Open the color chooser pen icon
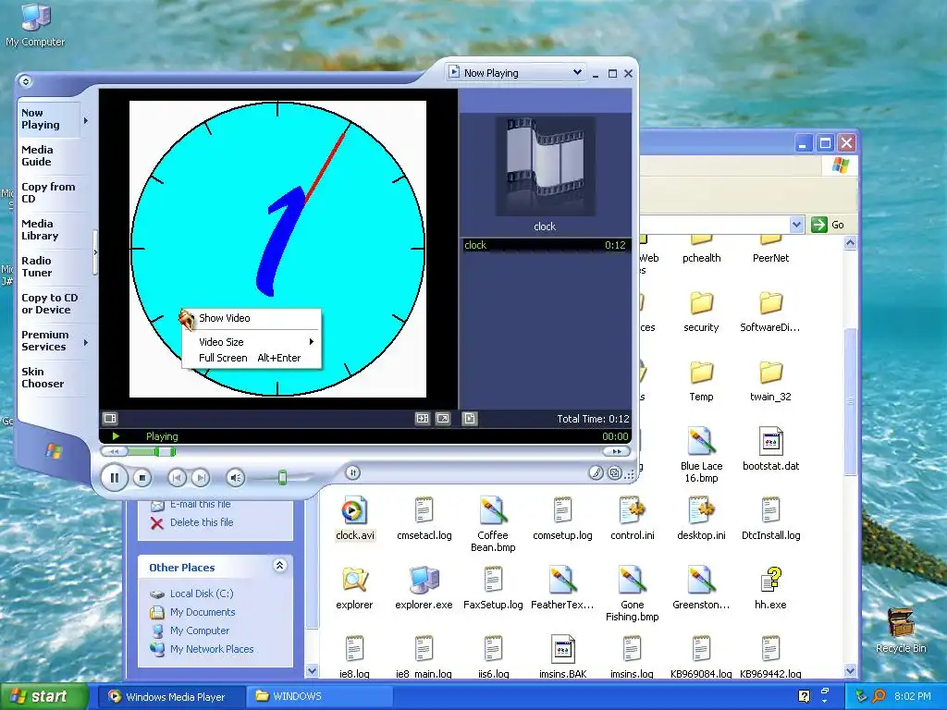Screen dimensions: 947x710 (596, 472)
